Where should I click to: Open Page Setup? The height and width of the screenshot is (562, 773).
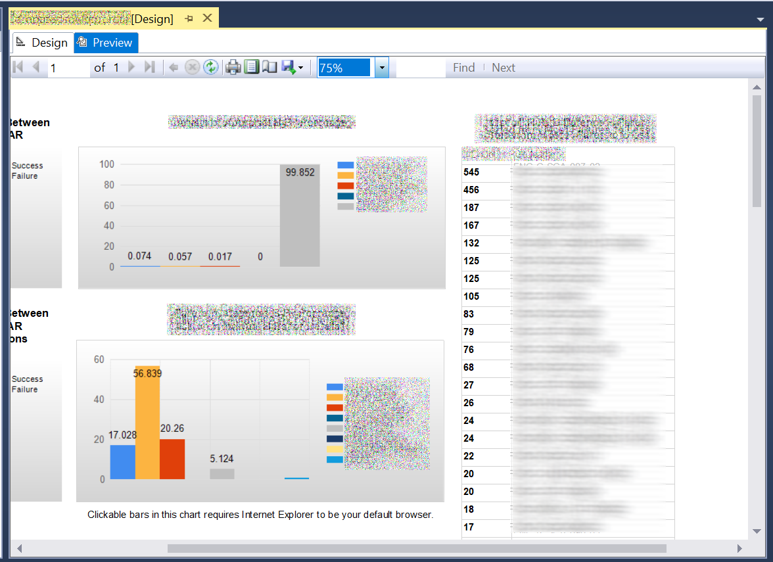click(269, 67)
